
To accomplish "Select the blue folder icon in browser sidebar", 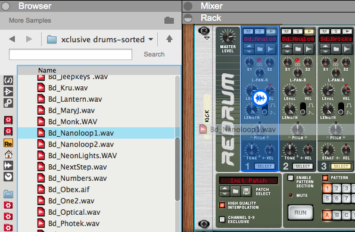I will point(8,194).
